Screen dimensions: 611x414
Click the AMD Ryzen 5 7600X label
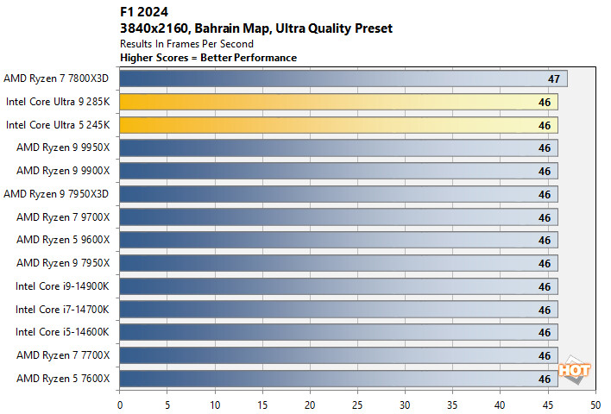click(63, 379)
